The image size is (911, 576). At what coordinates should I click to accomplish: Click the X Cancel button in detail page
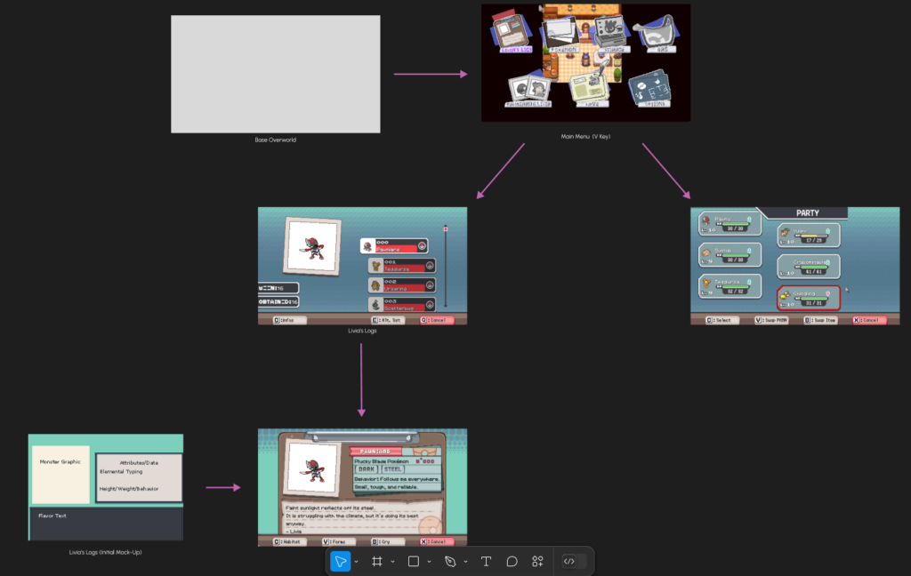436,541
